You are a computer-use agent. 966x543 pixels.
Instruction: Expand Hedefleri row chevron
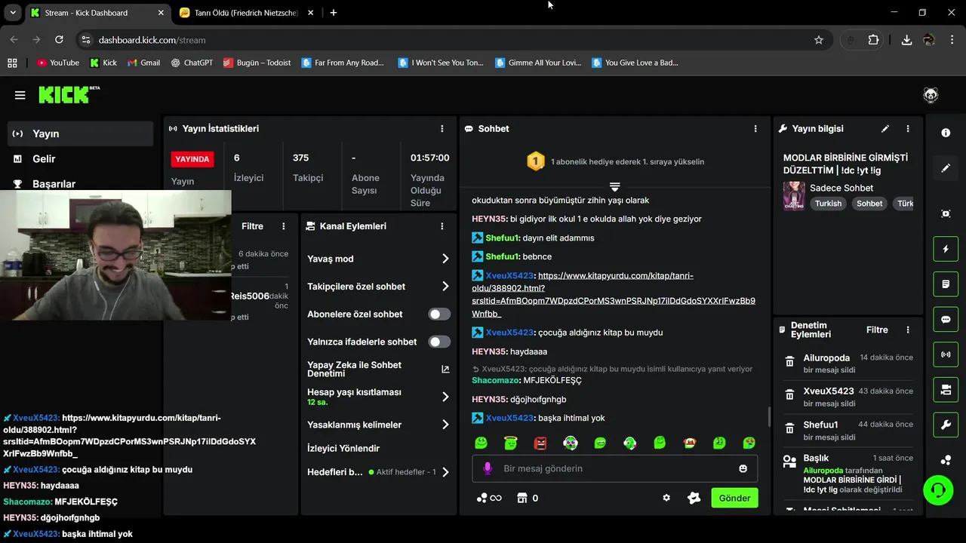click(x=445, y=472)
